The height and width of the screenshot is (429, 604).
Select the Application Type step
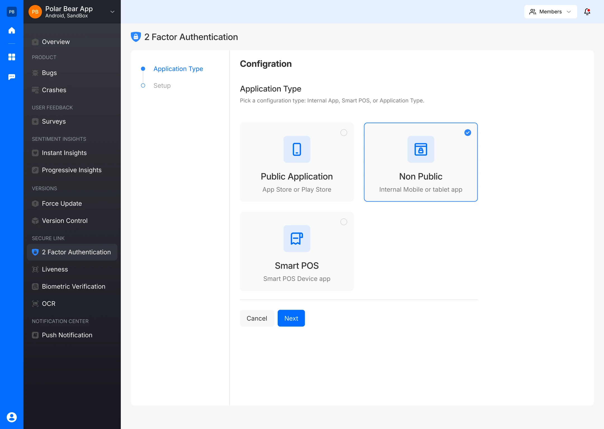(178, 69)
